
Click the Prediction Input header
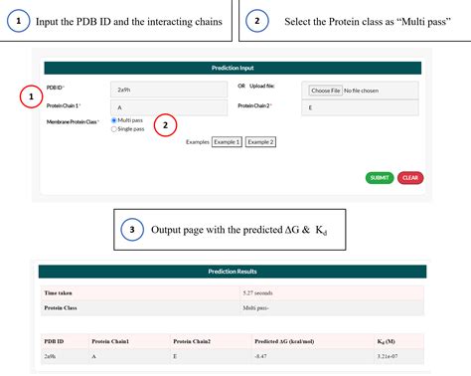[233, 68]
